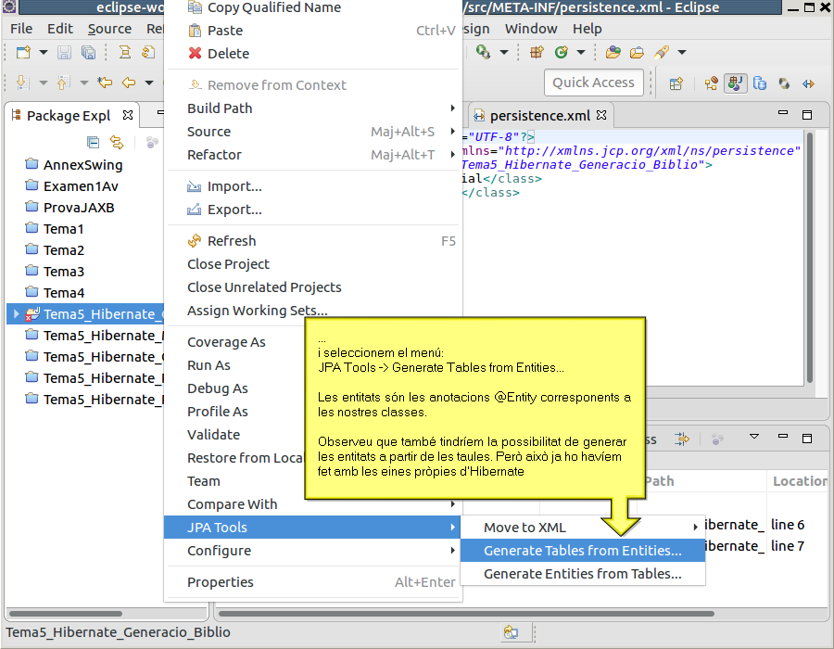Click the blue-orange double arrow perspective icon
Screen dimensions: 834x649
point(808,83)
